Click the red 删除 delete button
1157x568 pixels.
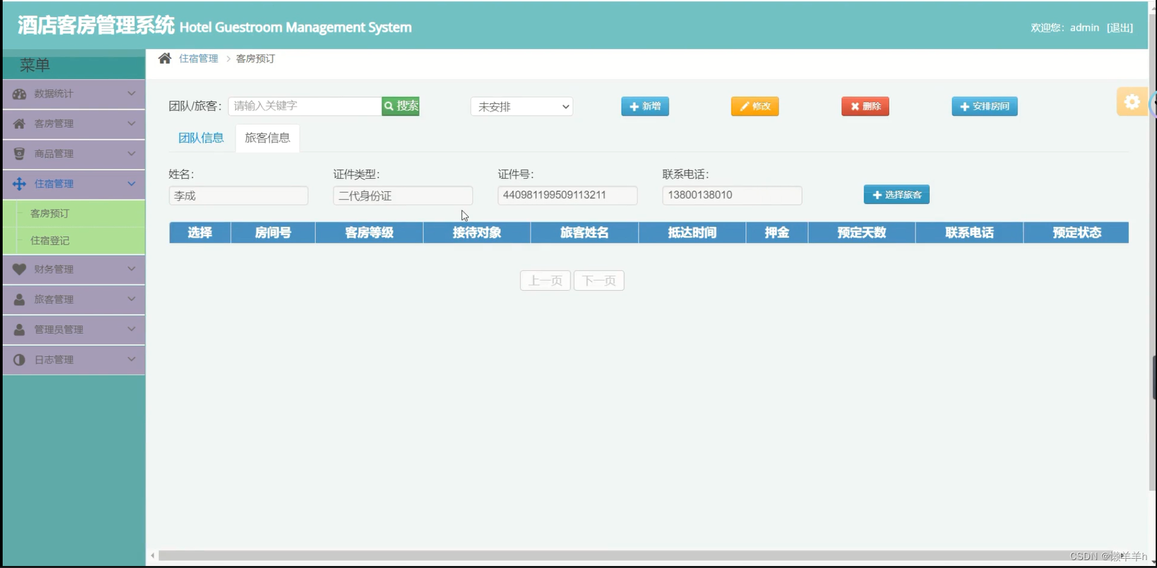tap(865, 106)
